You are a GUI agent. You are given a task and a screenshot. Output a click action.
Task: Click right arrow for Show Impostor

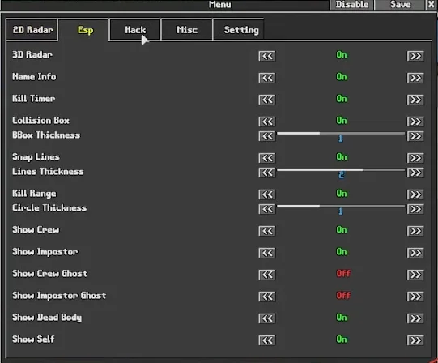coord(415,253)
